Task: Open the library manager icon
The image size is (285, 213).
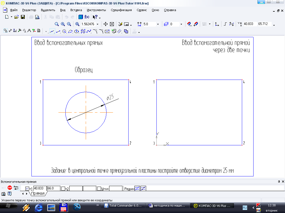Action: point(80,17)
